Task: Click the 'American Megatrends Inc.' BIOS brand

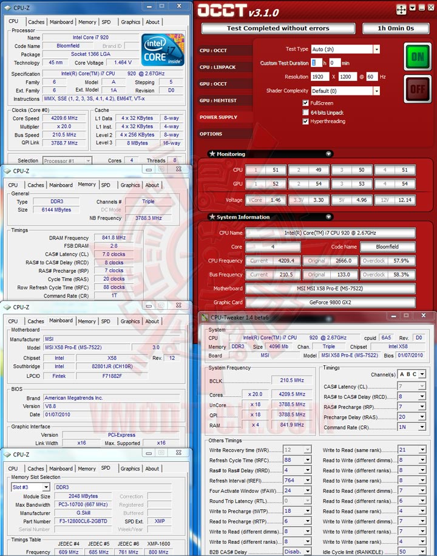Action: click(x=112, y=398)
